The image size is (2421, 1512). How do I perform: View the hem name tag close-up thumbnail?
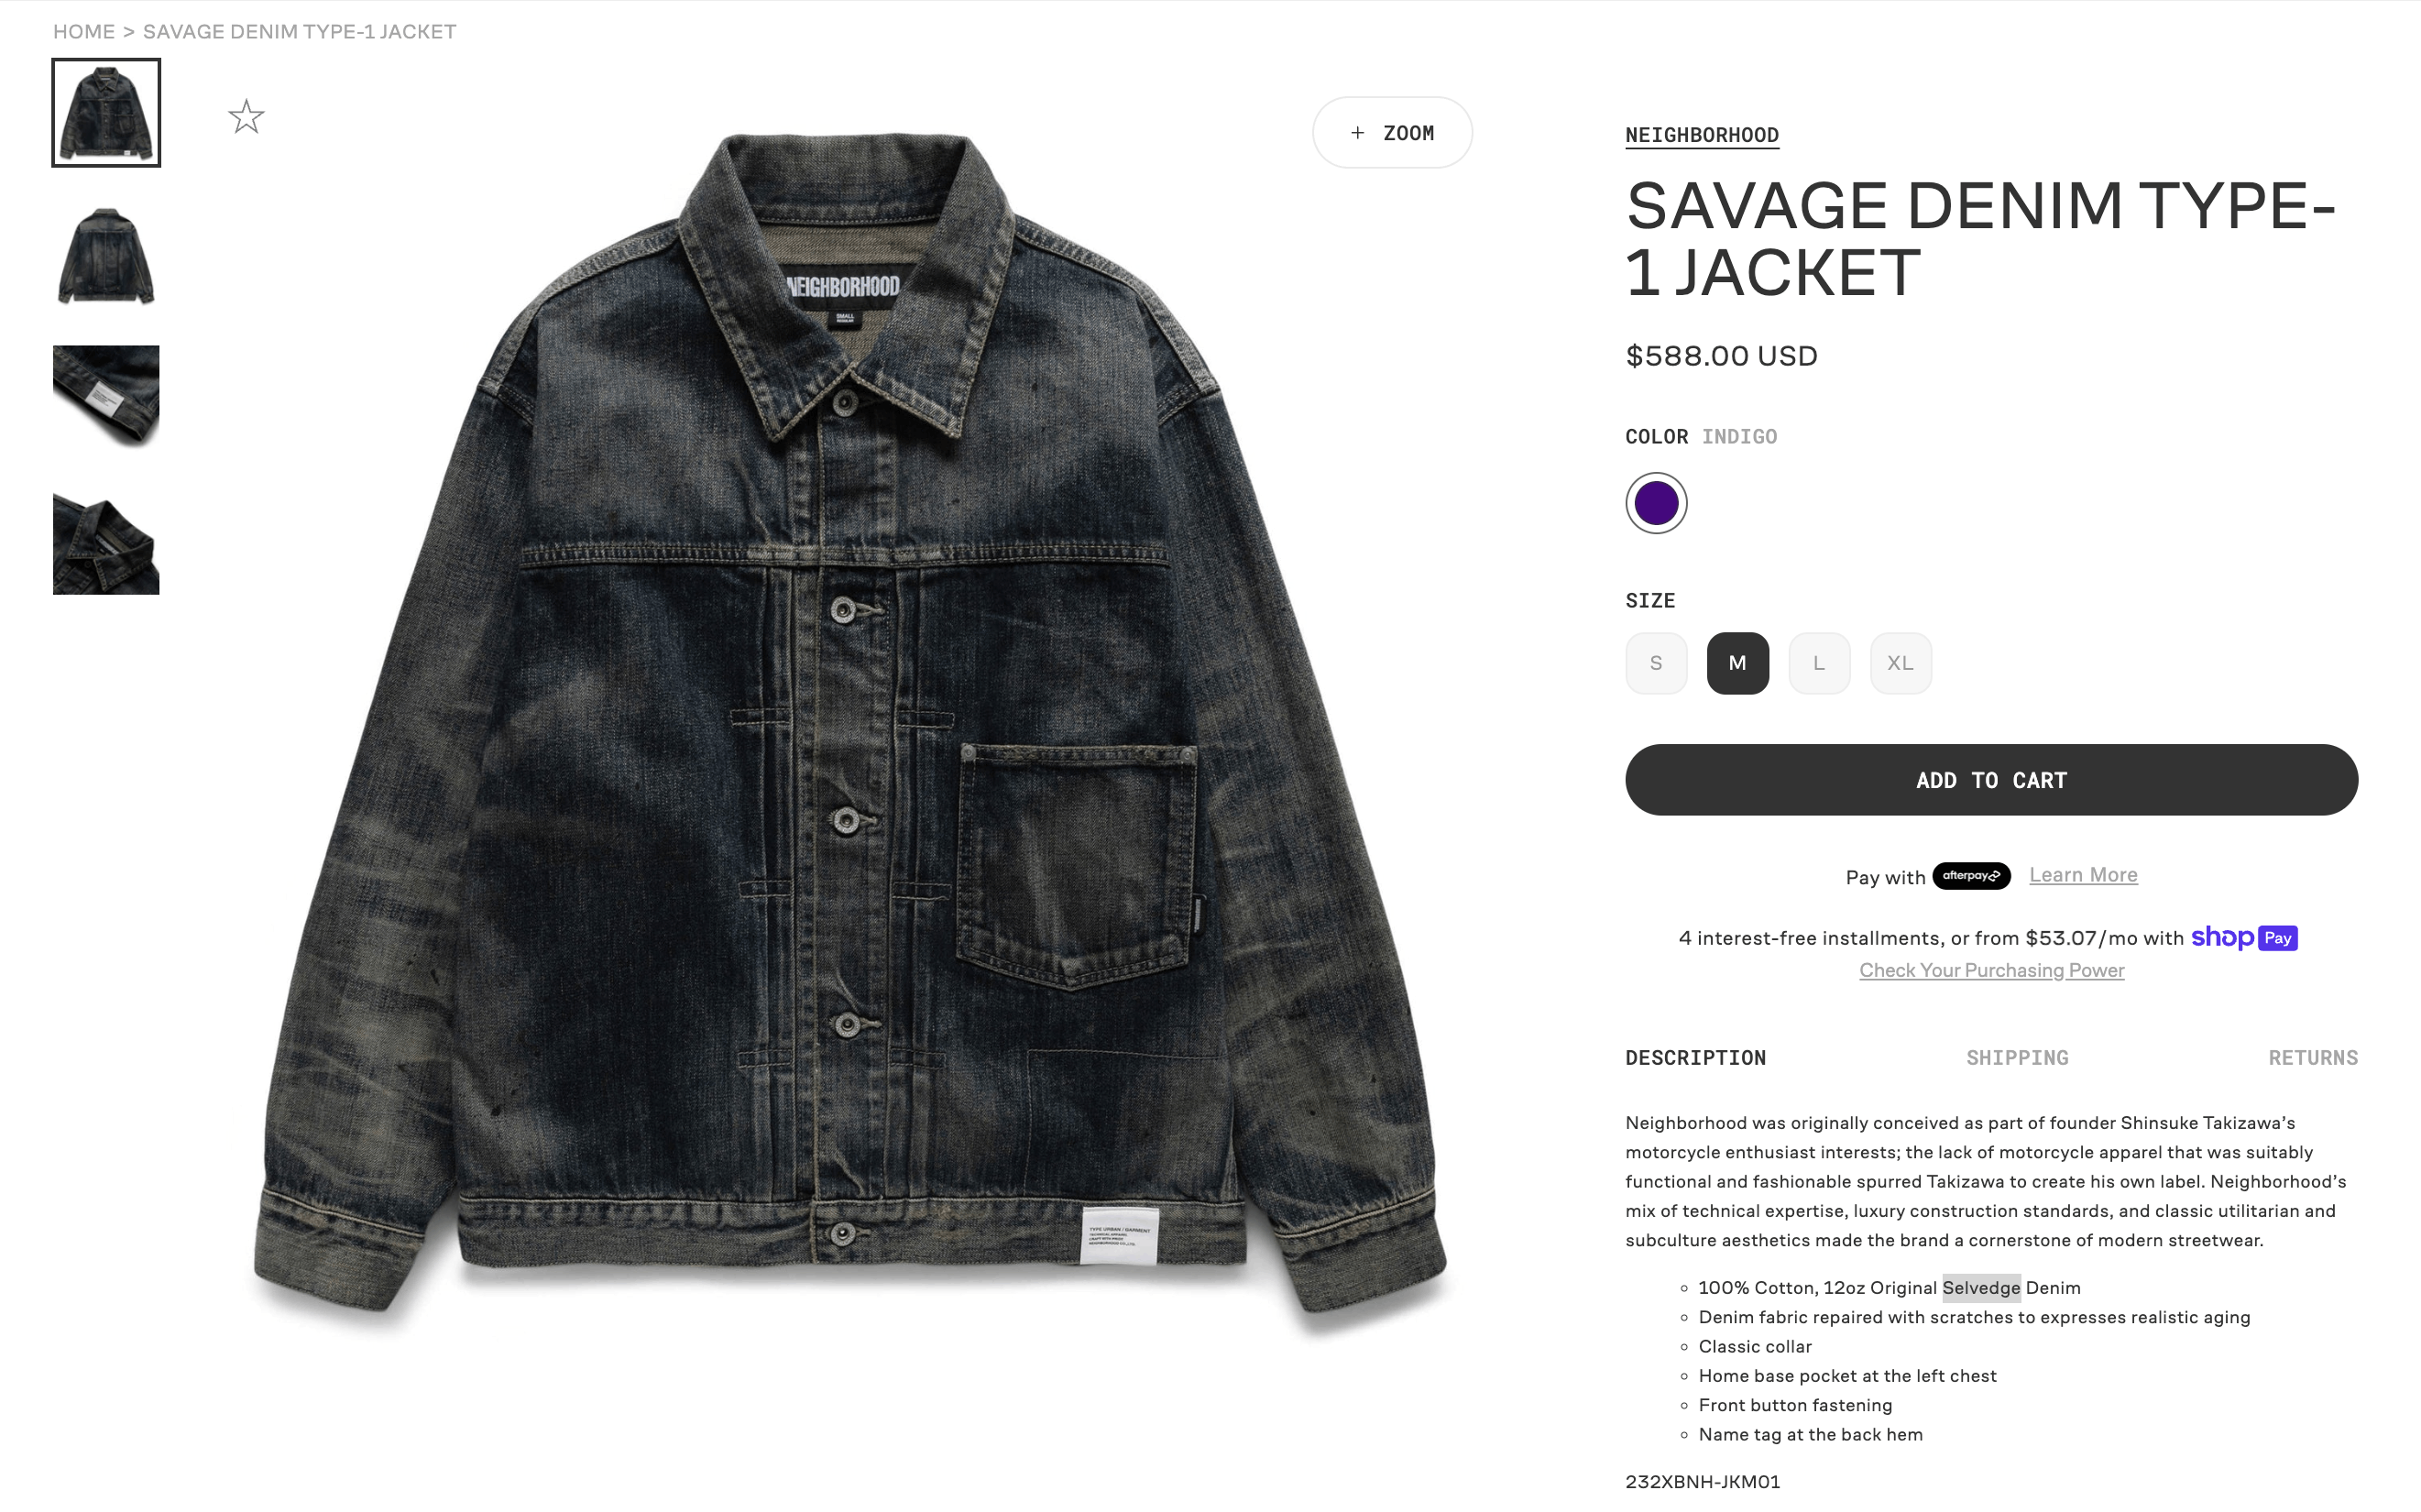click(x=106, y=397)
